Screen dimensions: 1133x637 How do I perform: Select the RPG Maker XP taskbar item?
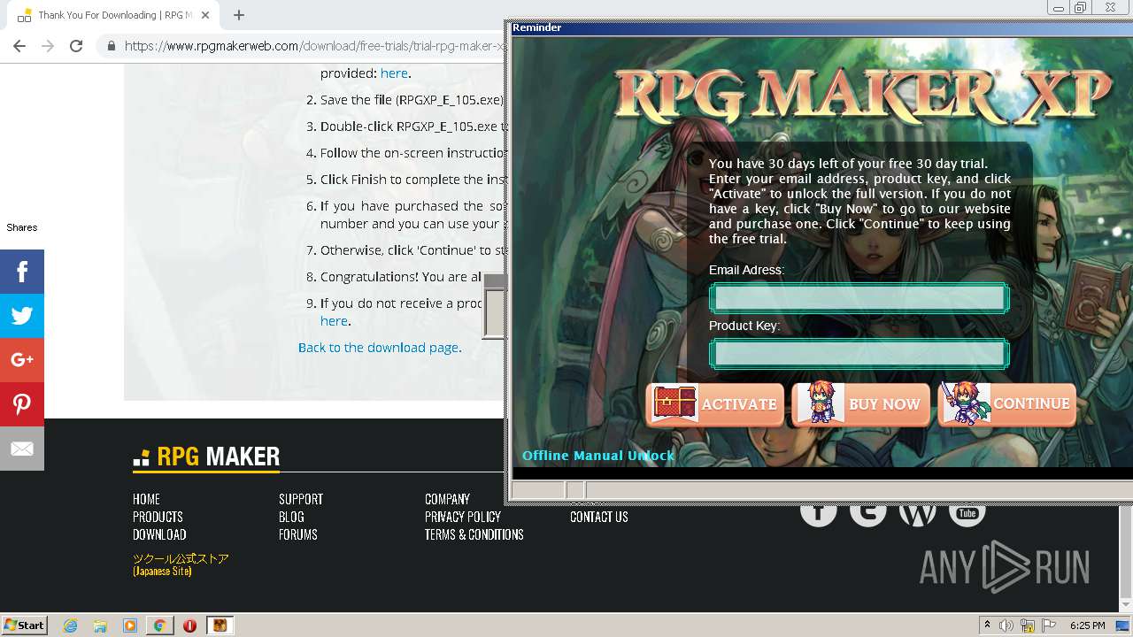tap(220, 625)
